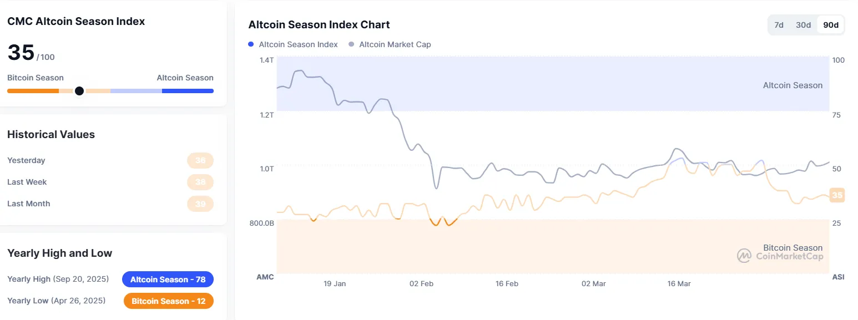Click the 19 Jan date on the axis
The height and width of the screenshot is (320, 858).
coord(335,283)
